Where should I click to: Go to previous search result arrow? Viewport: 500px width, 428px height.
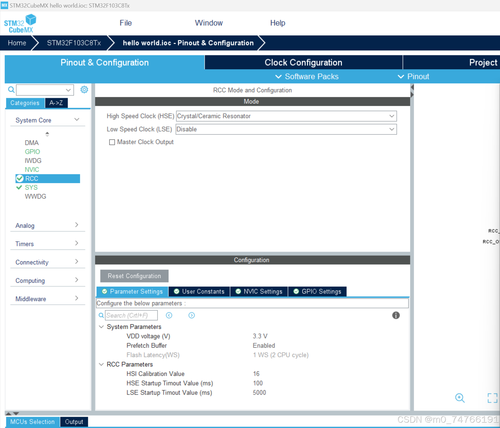[x=169, y=315]
